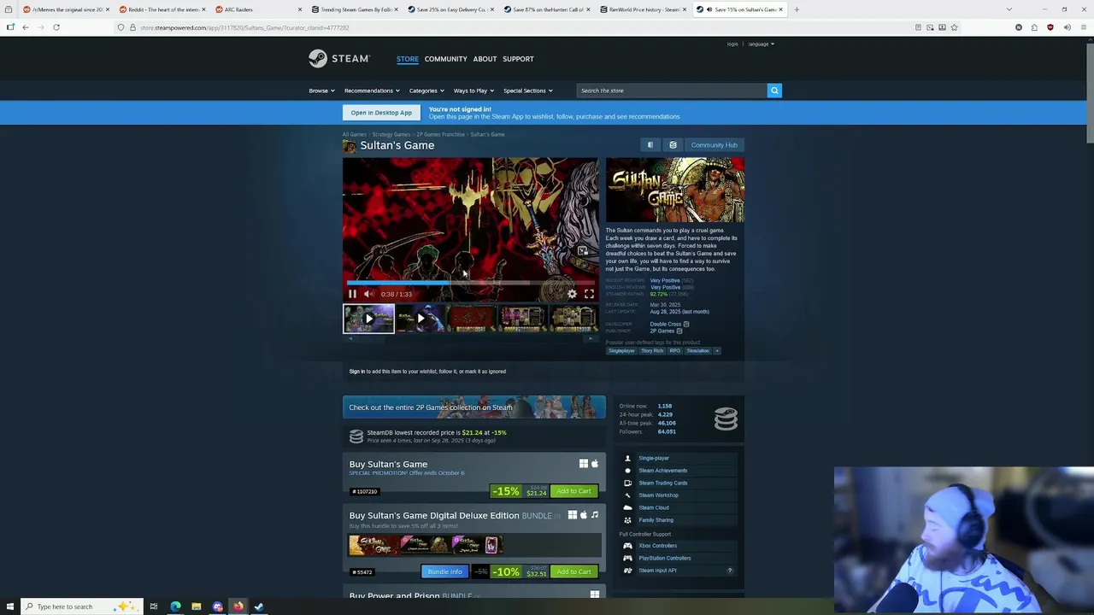Click the Sign in link for wishlist
1094x615 pixels.
tap(356, 372)
